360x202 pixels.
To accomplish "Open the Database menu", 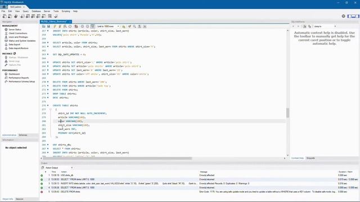I will [36, 11].
